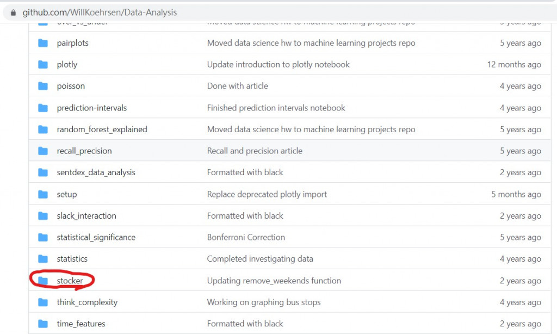
Task: Click the folder icon beside setup
Action: click(x=43, y=194)
